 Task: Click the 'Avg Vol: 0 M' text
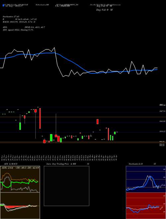104,6
